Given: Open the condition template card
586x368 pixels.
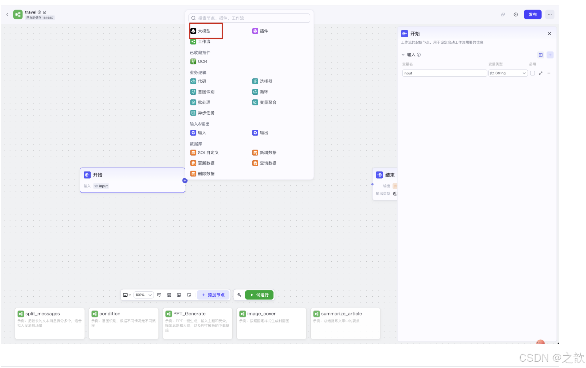Looking at the screenshot, I should click(x=124, y=323).
